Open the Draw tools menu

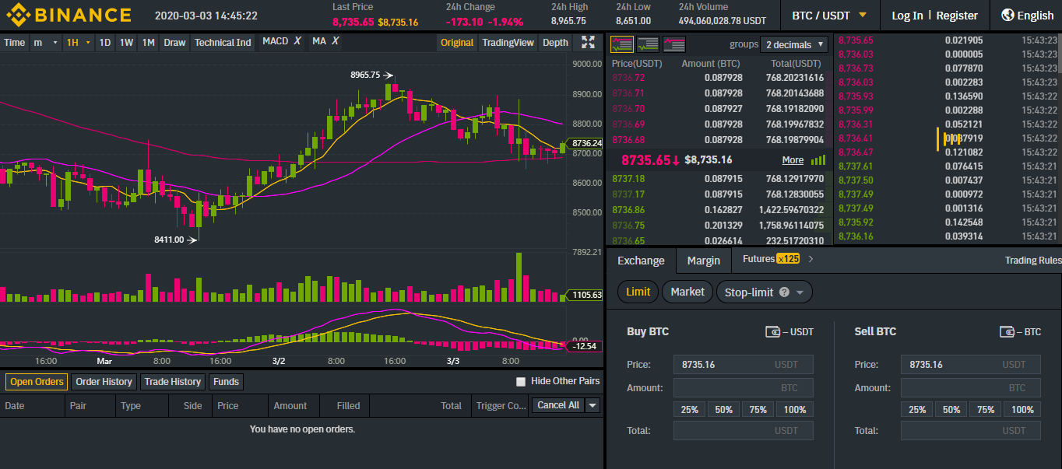[x=174, y=43]
